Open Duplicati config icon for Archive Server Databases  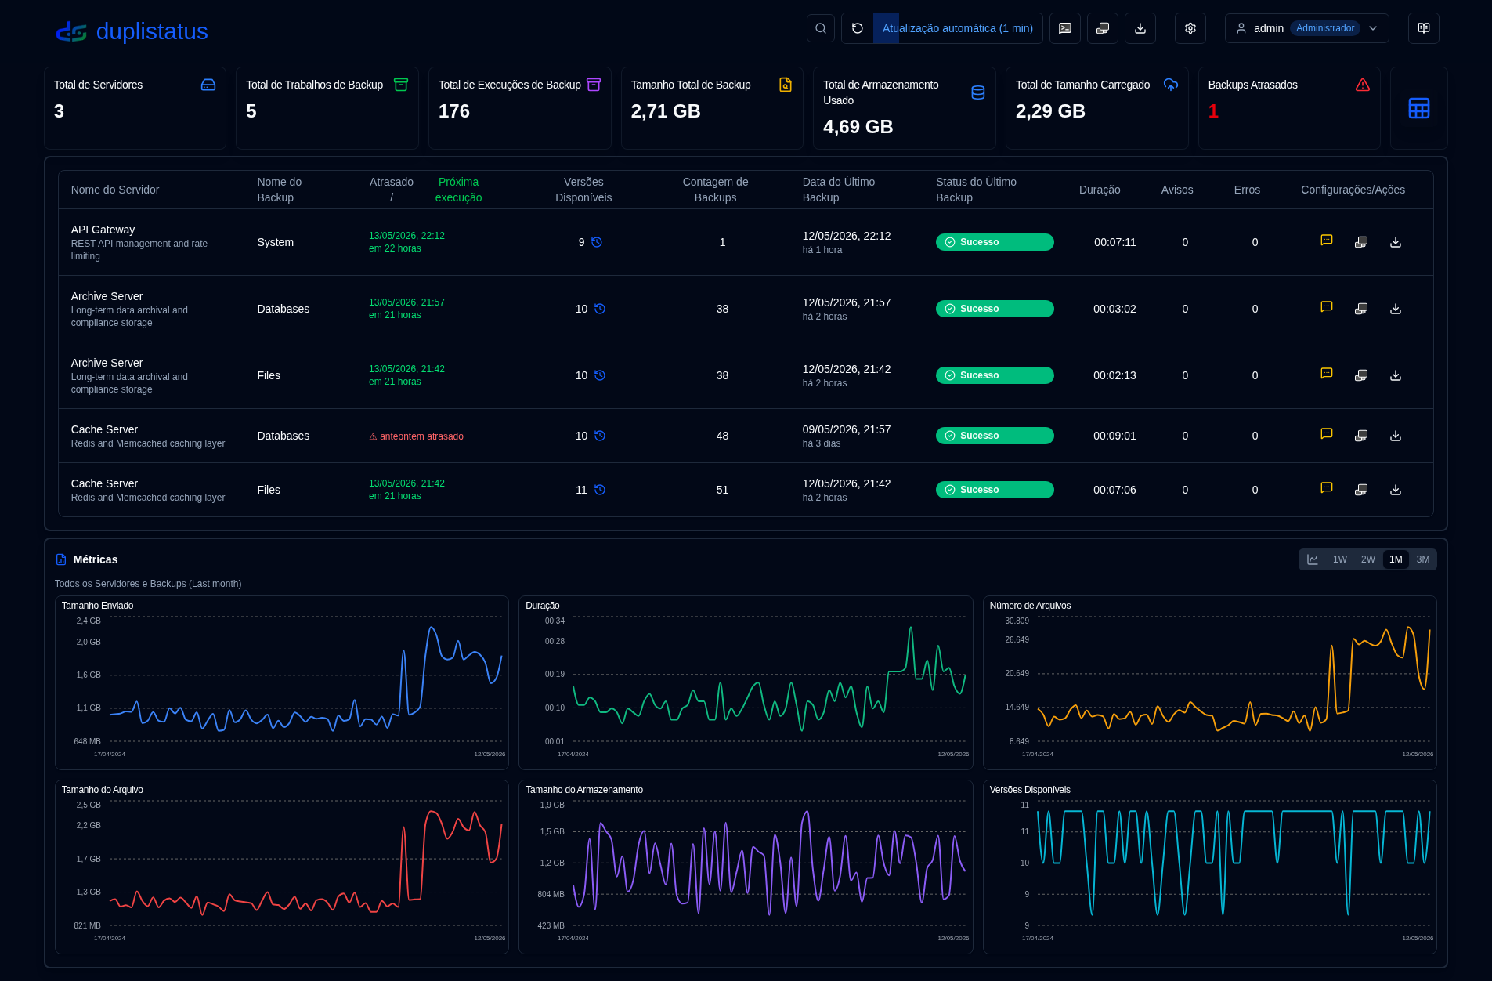[x=1361, y=309]
